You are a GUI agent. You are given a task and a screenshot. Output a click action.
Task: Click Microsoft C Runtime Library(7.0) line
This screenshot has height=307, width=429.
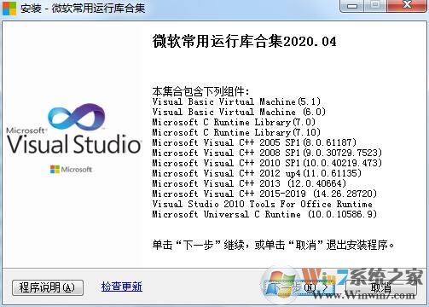pos(234,122)
